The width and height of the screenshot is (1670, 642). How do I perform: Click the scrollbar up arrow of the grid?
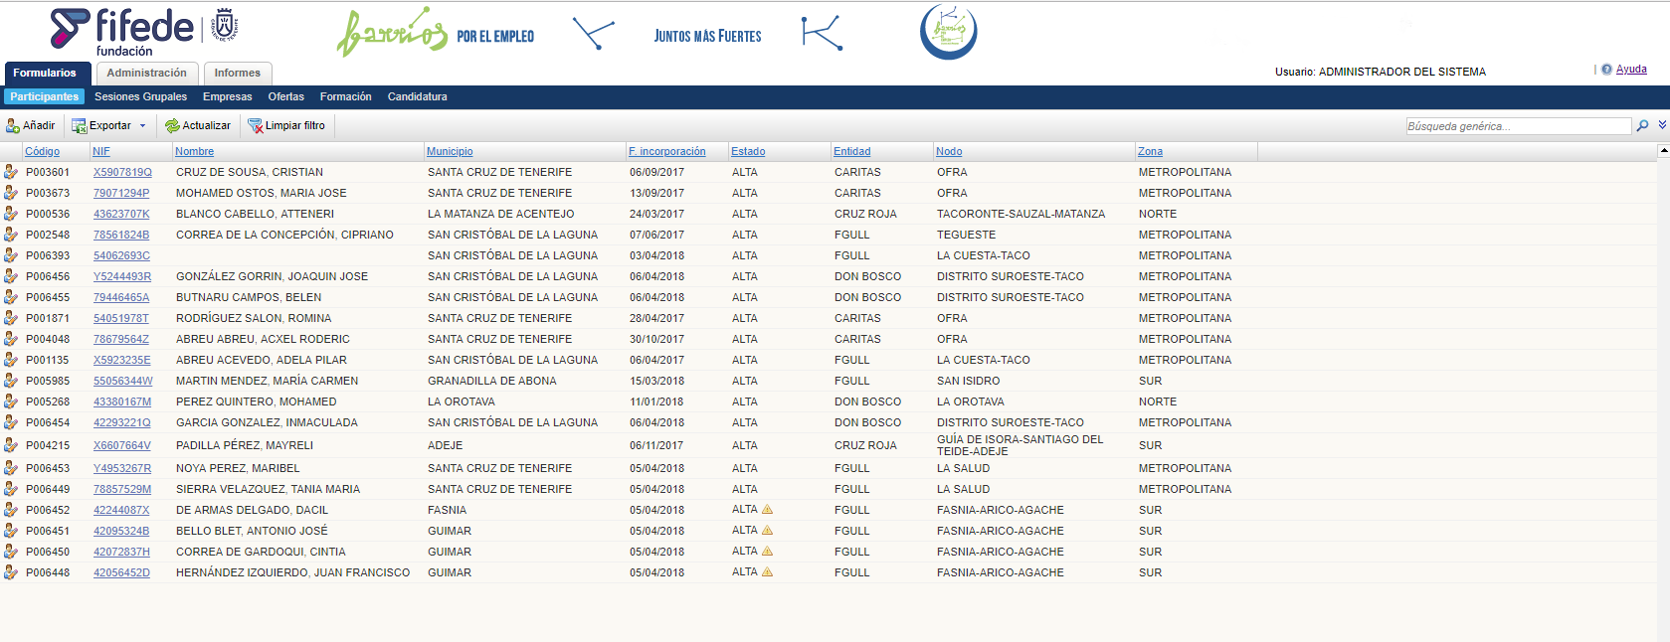[1663, 150]
